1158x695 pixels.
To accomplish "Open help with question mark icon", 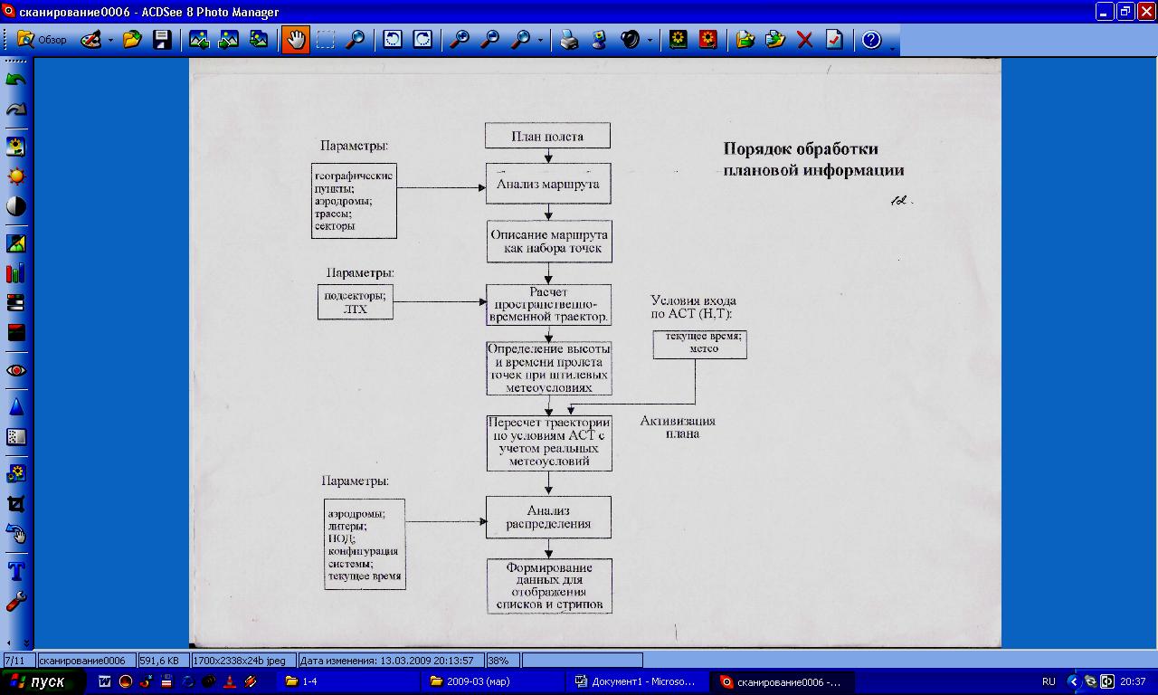I will [871, 40].
